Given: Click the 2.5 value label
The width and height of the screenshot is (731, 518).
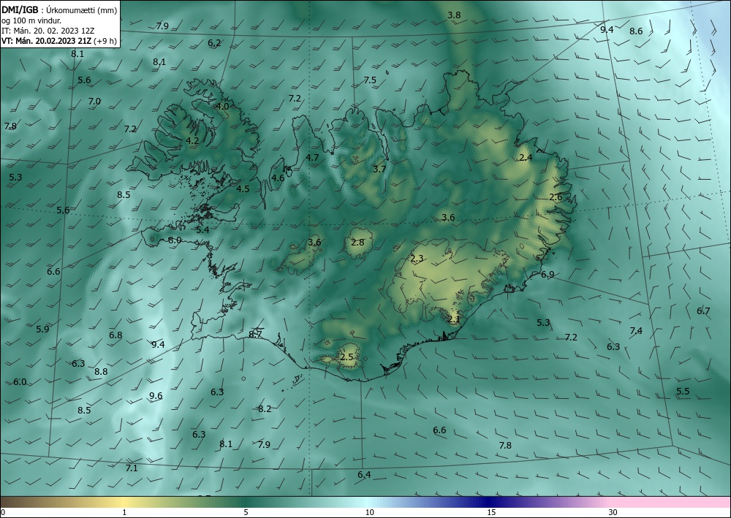Looking at the screenshot, I should [346, 357].
